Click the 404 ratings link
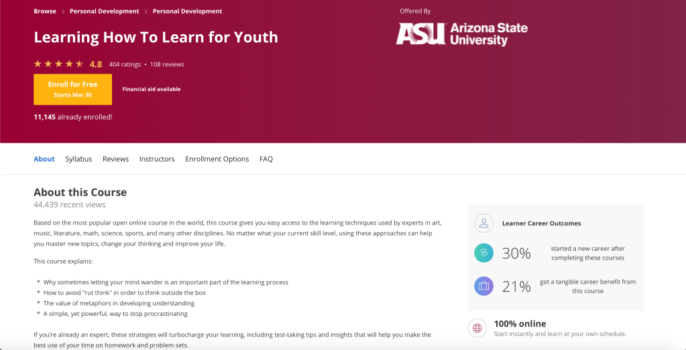 pos(125,64)
